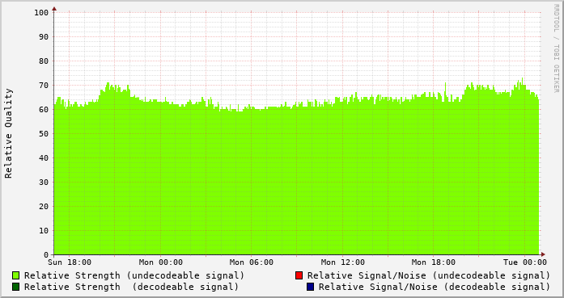564x298 pixels.
Task: Click the 'Mon 00:00' time axis label
Action: pos(161,262)
